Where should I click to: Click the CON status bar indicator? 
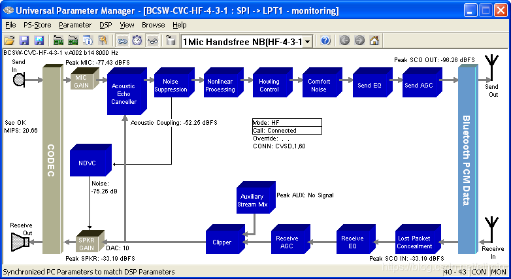[x=479, y=272]
